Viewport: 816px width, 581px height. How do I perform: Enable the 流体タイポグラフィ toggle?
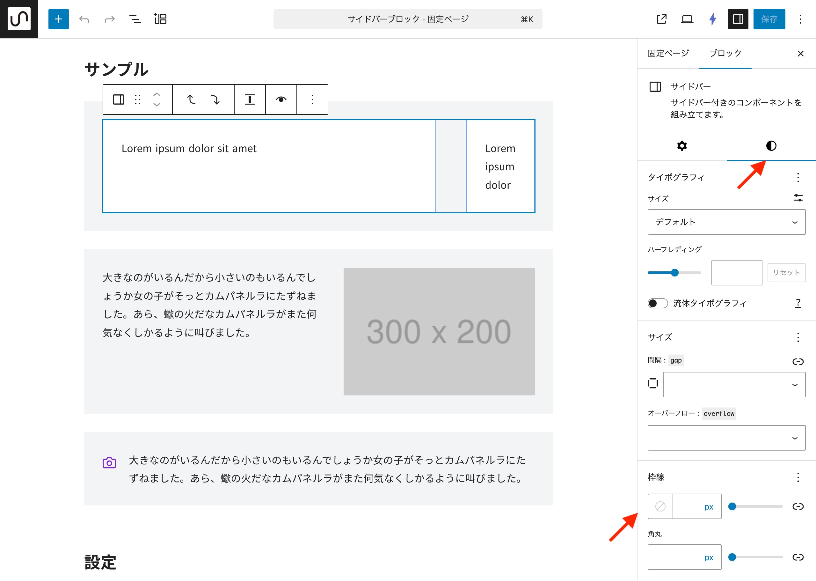657,303
